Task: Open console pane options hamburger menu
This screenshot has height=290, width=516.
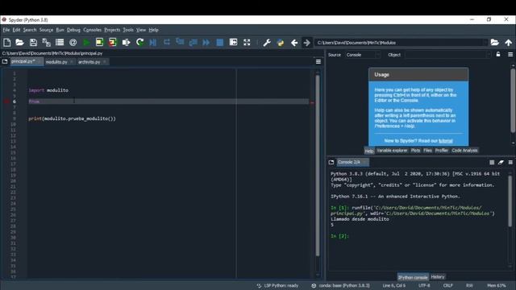Action: tap(510, 163)
